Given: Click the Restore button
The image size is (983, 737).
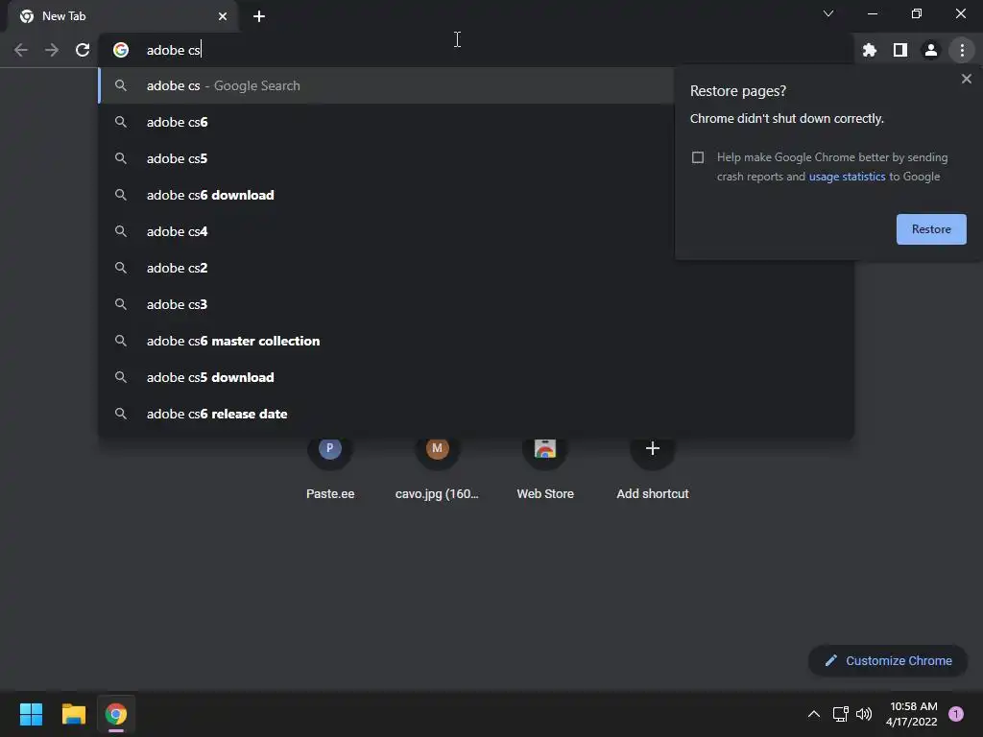Looking at the screenshot, I should coord(931,229).
